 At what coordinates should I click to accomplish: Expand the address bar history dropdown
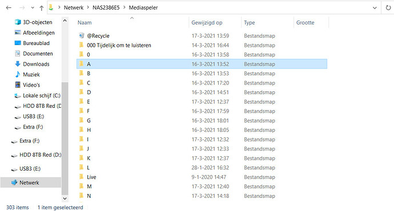click(x=375, y=8)
